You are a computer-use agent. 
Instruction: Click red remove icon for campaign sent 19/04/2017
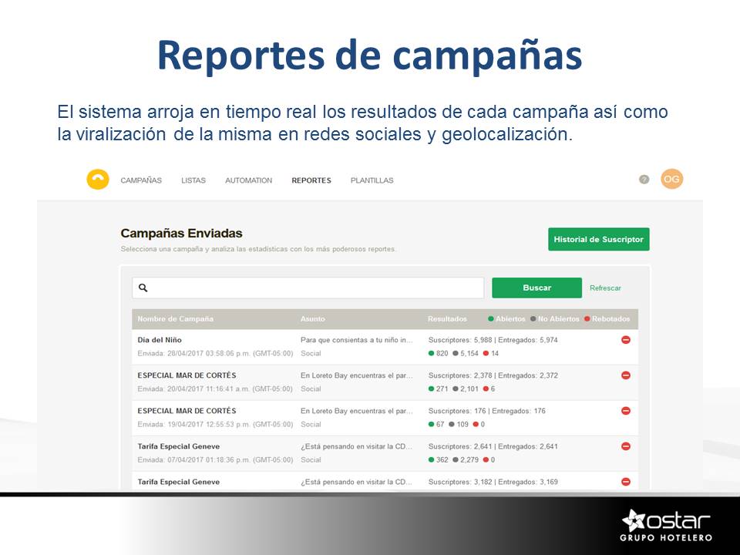pyautogui.click(x=625, y=411)
